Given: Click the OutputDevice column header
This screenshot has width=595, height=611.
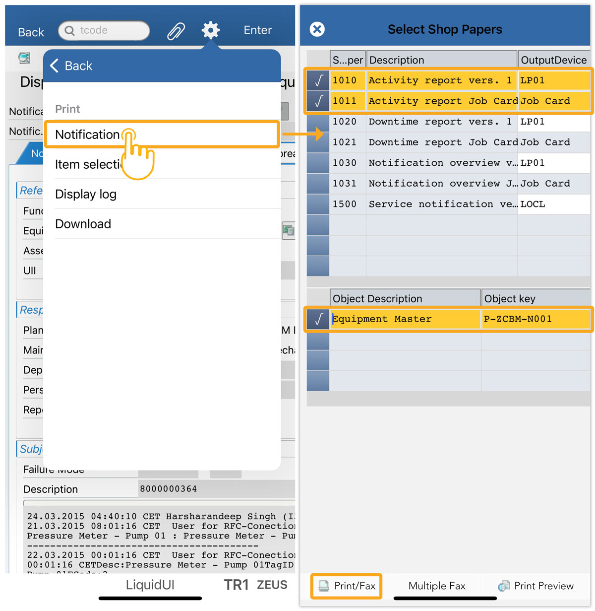Looking at the screenshot, I should (x=553, y=60).
